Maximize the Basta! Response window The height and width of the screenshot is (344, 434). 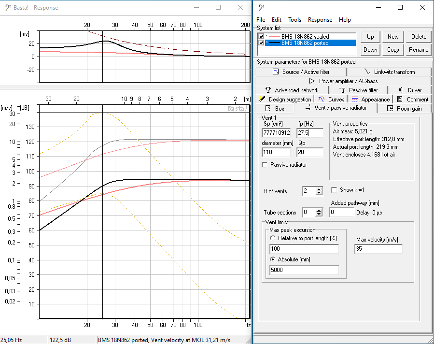pyautogui.click(x=218, y=7)
